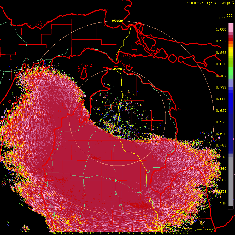
Task: Click the NEXLAB-College of DuPage label
Action: tap(209, 3)
